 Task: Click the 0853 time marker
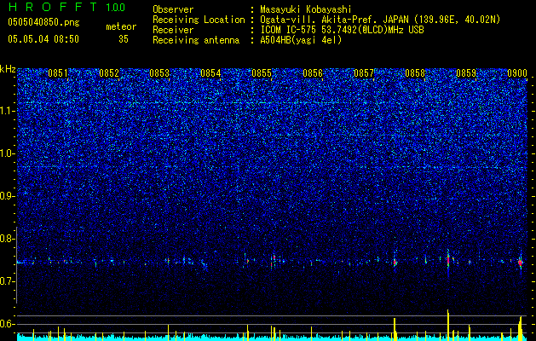pyautogui.click(x=159, y=73)
